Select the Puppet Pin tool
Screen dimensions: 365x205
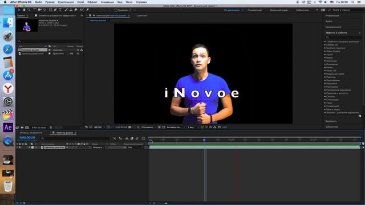click(x=87, y=10)
